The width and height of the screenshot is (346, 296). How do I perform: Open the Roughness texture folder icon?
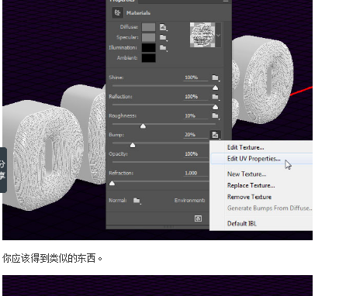click(216, 116)
